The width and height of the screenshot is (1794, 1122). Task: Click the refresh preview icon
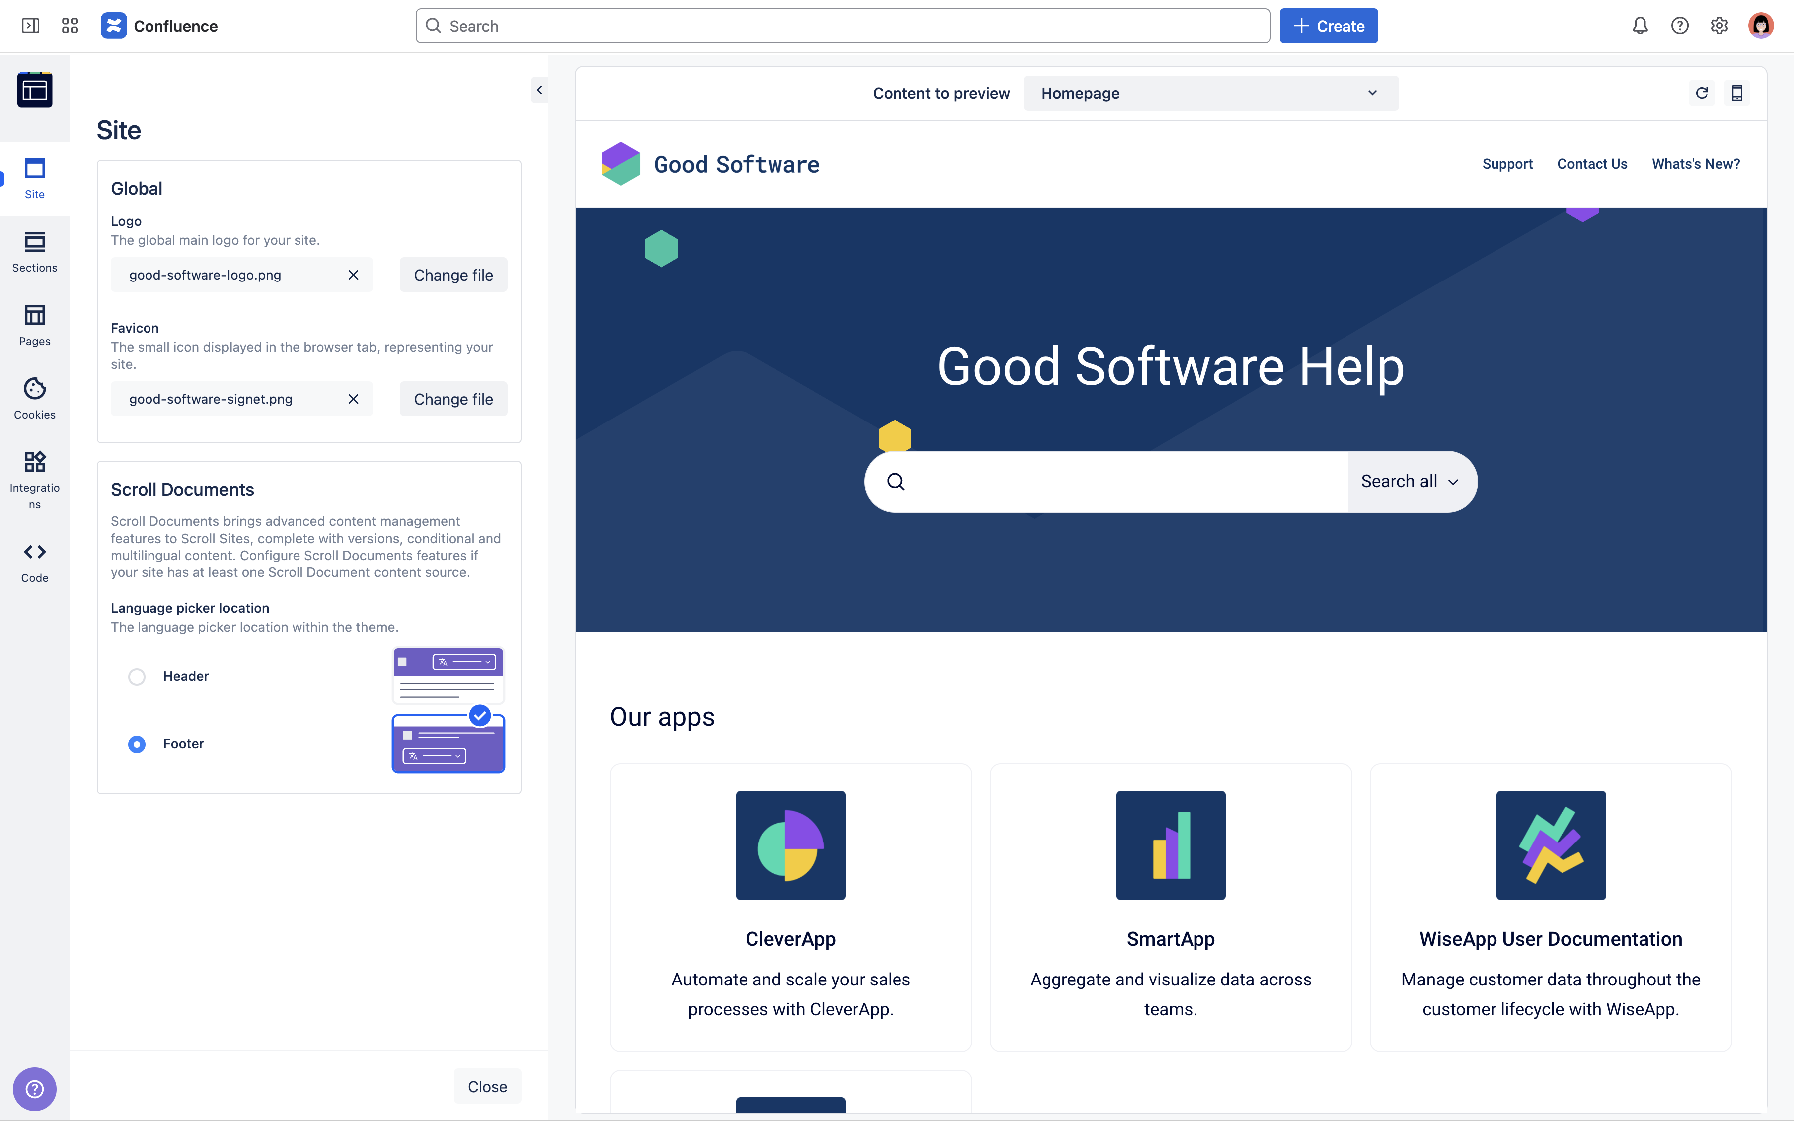pyautogui.click(x=1702, y=93)
